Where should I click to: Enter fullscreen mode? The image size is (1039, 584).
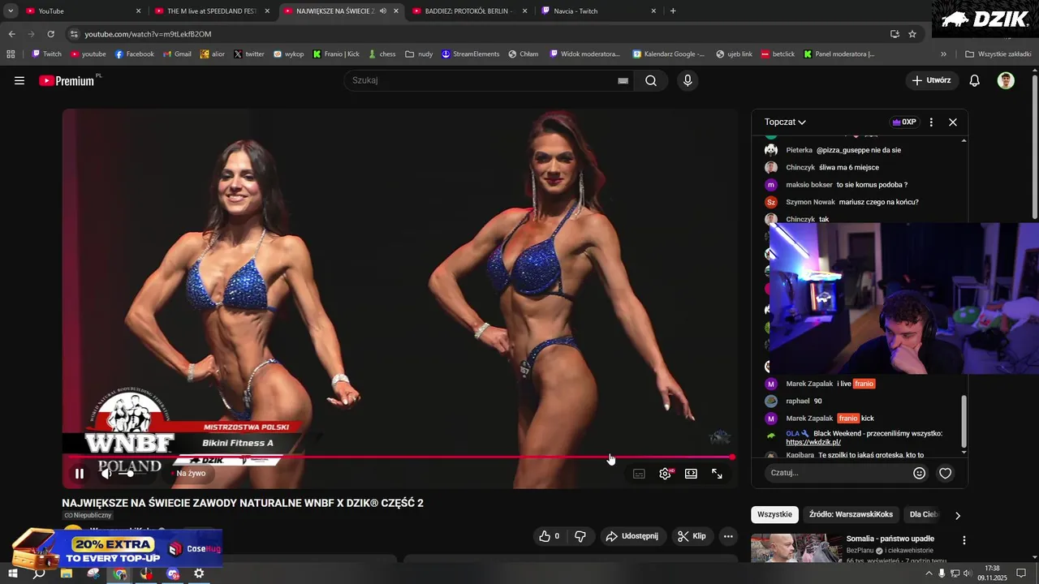pos(717,474)
